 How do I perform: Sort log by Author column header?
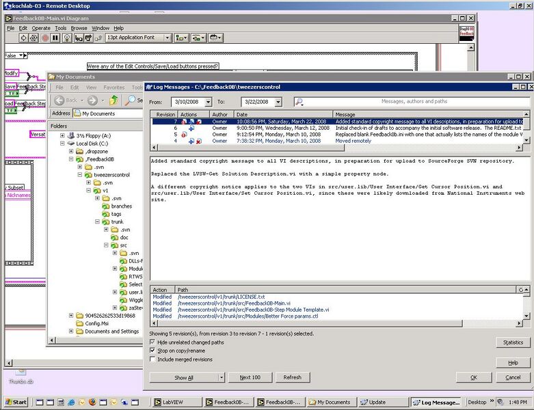pos(220,115)
